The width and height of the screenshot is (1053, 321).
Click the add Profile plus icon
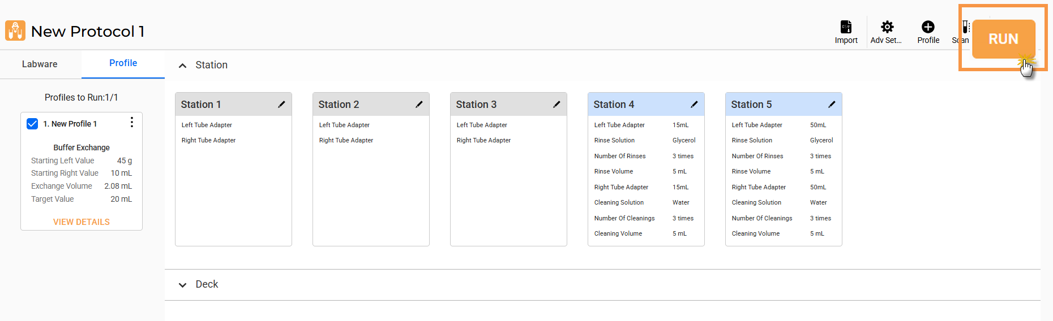pos(928,27)
